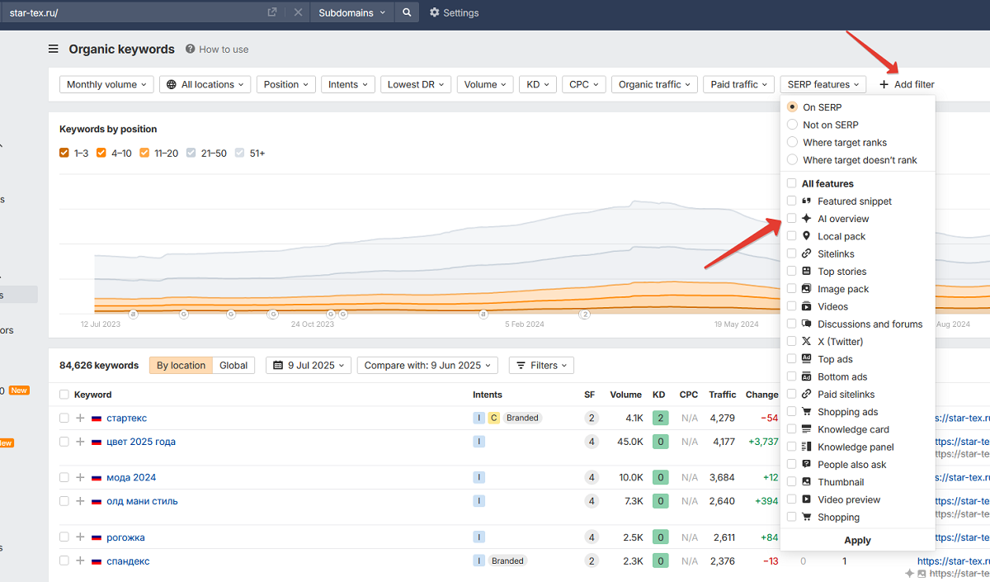This screenshot has height=582, width=990.
Task: Click the plus icon next to стартекс
Action: (80, 418)
